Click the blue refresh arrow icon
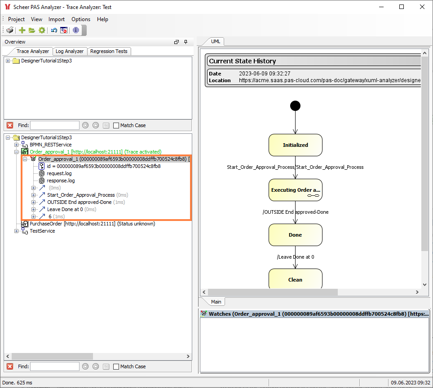433x388 pixels. 54,30
